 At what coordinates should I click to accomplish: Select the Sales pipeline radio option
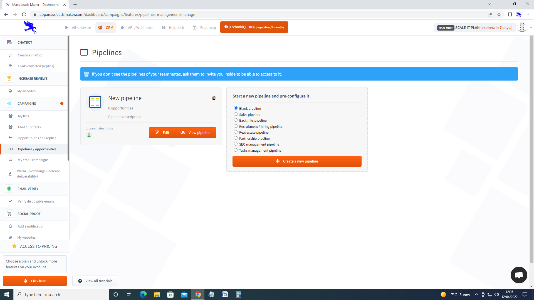pos(236,114)
